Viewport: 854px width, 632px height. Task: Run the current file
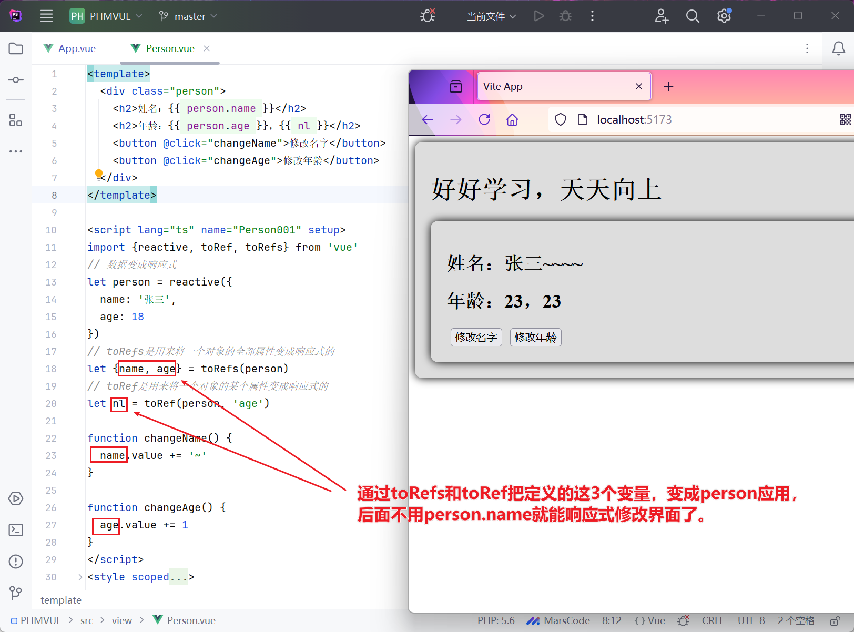538,16
